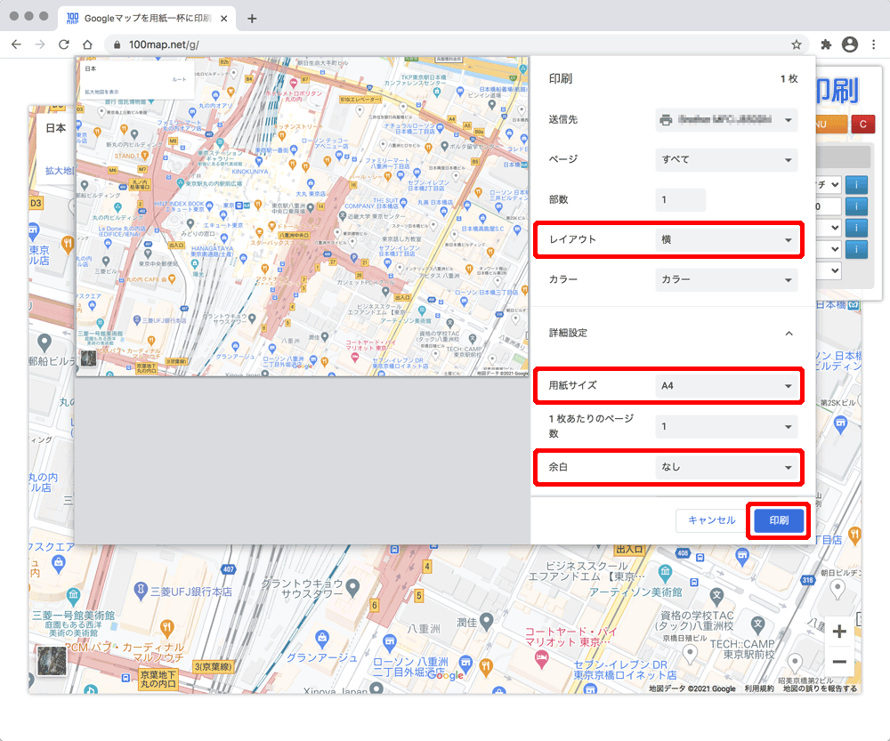Image resolution: width=890 pixels, height=741 pixels.
Task: Select the Googleマップ browser tab
Action: coord(146,19)
